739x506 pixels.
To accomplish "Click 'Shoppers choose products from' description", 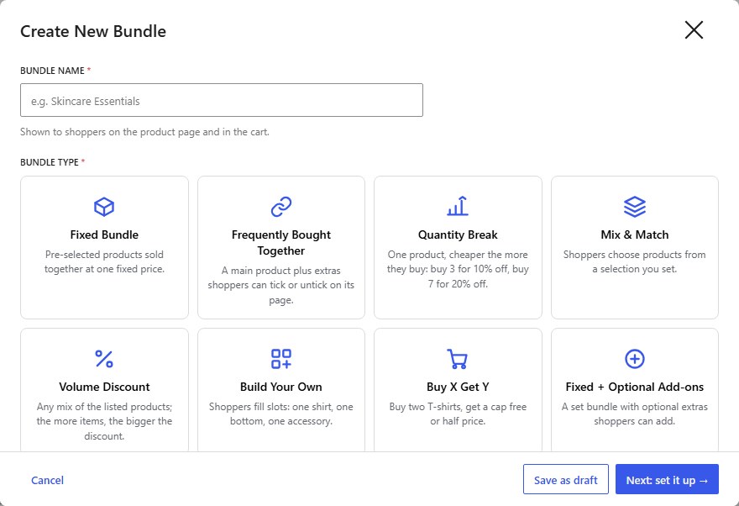I will click(x=634, y=261).
